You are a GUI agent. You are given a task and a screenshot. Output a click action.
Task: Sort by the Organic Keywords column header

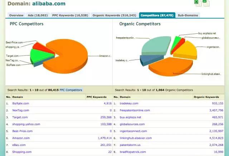tap(206, 97)
